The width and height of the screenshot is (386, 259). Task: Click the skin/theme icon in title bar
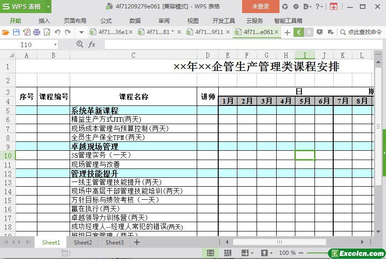pos(285,7)
